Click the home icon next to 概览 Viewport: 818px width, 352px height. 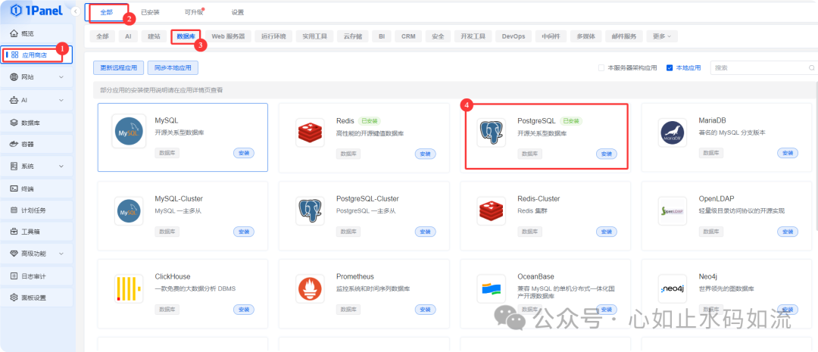point(14,33)
